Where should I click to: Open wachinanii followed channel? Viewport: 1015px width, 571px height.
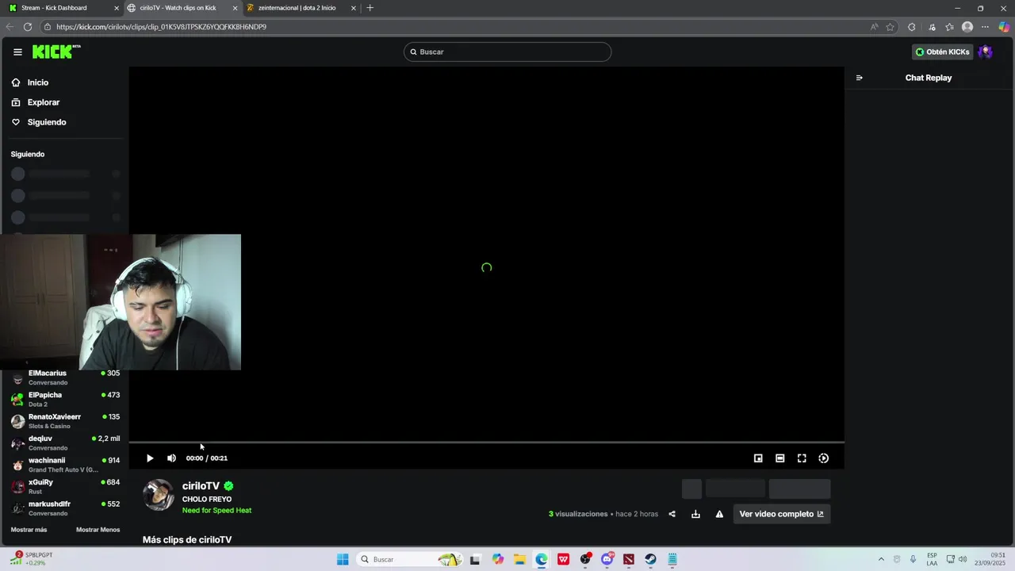pyautogui.click(x=65, y=465)
